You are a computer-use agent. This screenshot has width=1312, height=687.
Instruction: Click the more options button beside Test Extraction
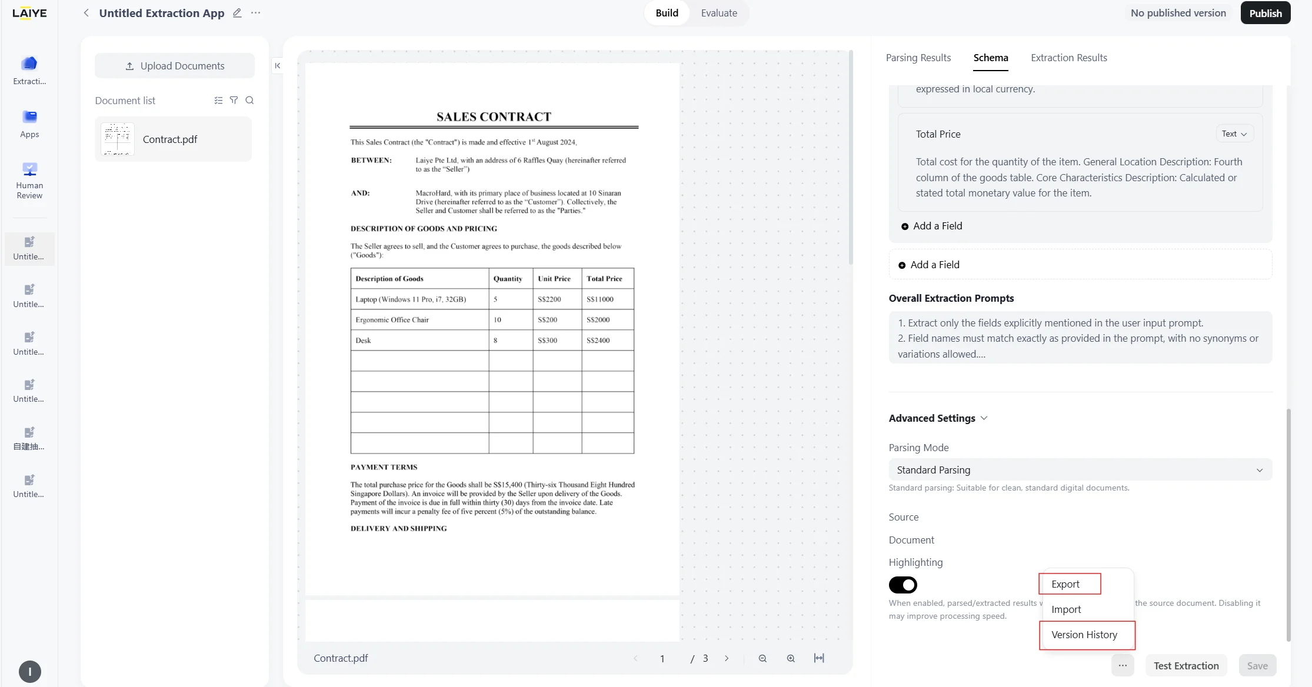pos(1123,666)
